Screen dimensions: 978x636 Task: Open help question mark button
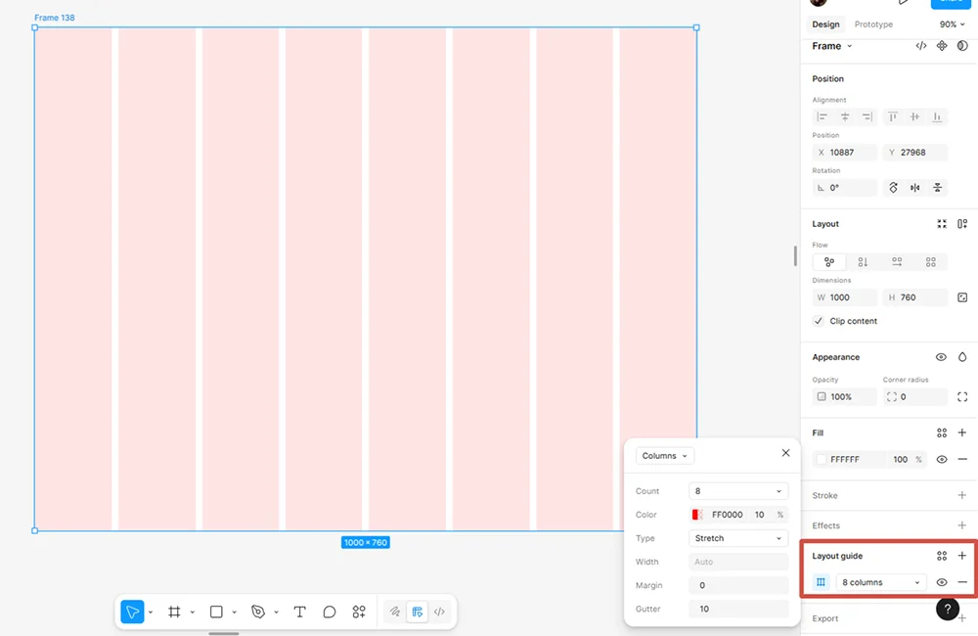[x=948, y=609]
